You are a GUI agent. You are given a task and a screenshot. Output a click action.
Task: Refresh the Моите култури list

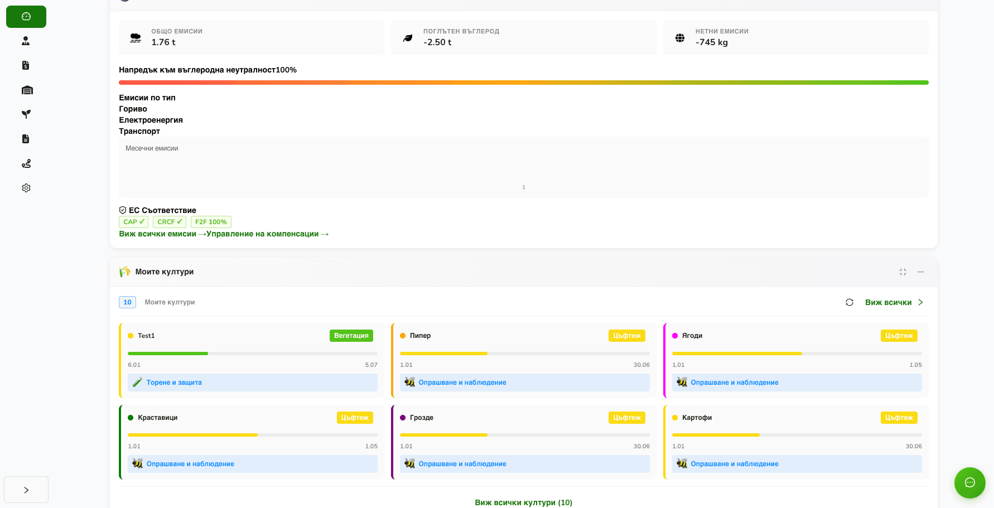[849, 302]
